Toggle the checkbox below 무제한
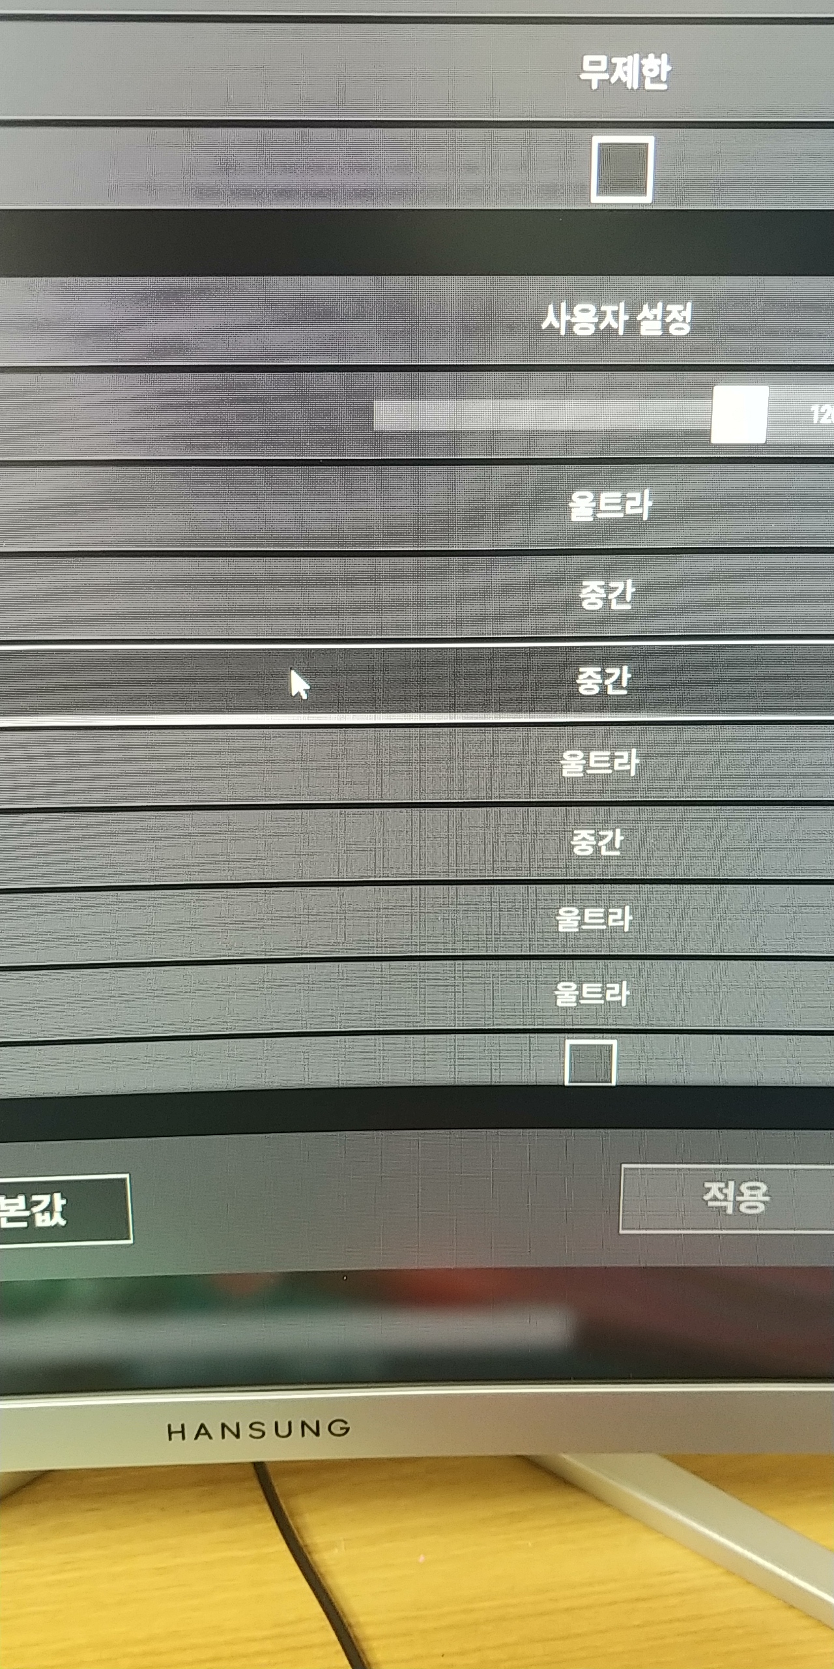 pyautogui.click(x=622, y=169)
